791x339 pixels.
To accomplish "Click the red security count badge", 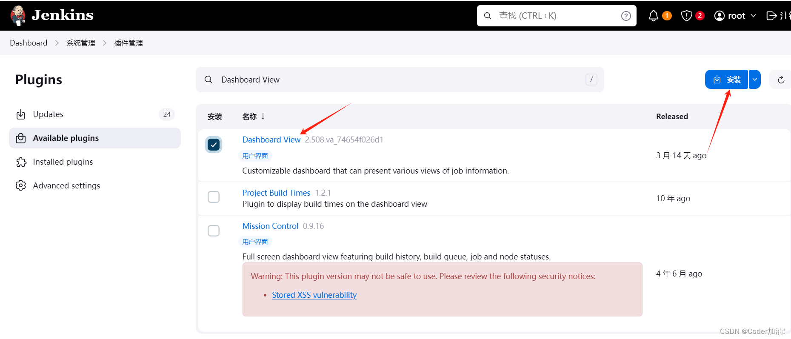I will (x=700, y=16).
